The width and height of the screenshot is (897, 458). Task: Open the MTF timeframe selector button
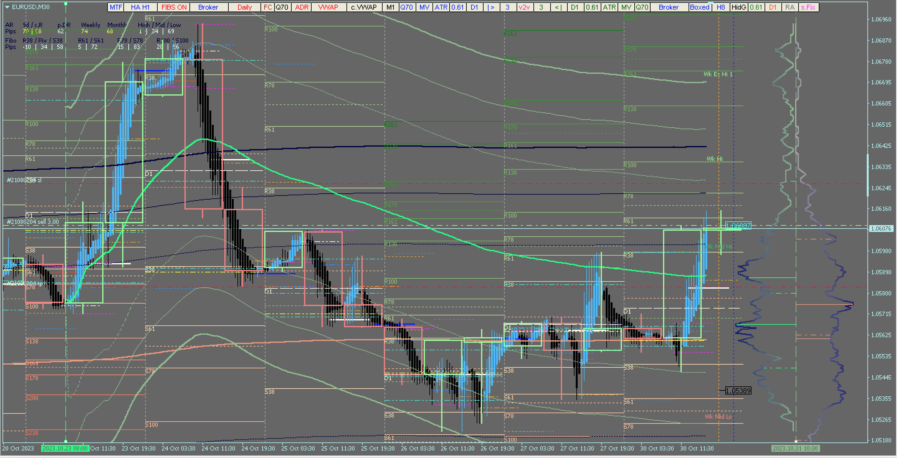click(116, 7)
